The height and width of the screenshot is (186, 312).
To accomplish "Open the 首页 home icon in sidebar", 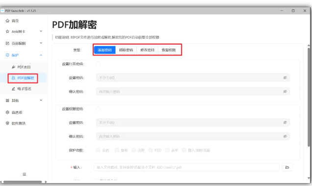I will point(7,21).
